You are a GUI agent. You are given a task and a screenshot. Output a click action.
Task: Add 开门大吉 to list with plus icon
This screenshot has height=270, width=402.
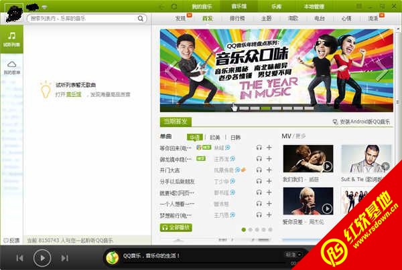[269, 170]
